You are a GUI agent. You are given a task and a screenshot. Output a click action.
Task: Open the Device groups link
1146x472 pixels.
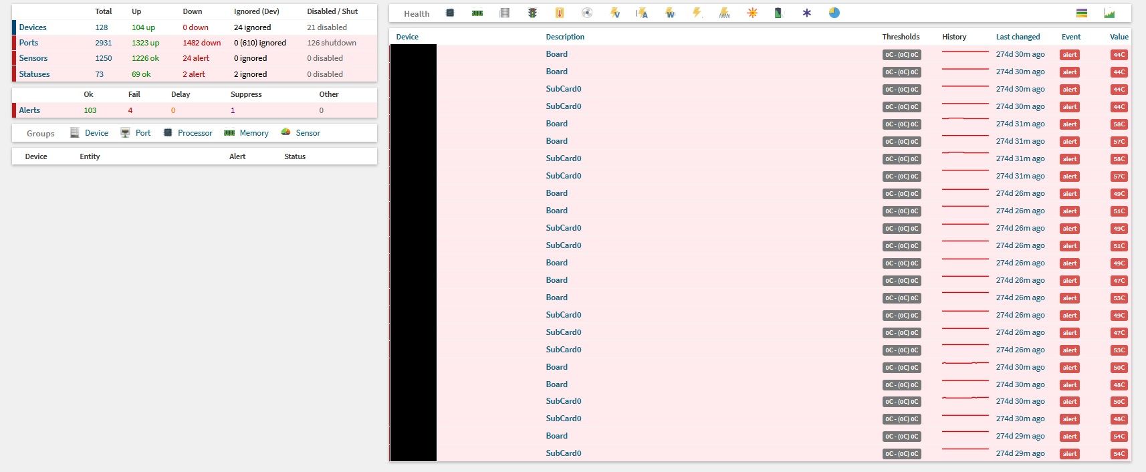click(x=96, y=133)
